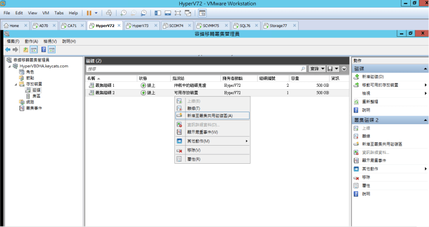Click the blue help icon in MMC toolbar
Viewport: 429px width, 227px height.
click(43, 49)
